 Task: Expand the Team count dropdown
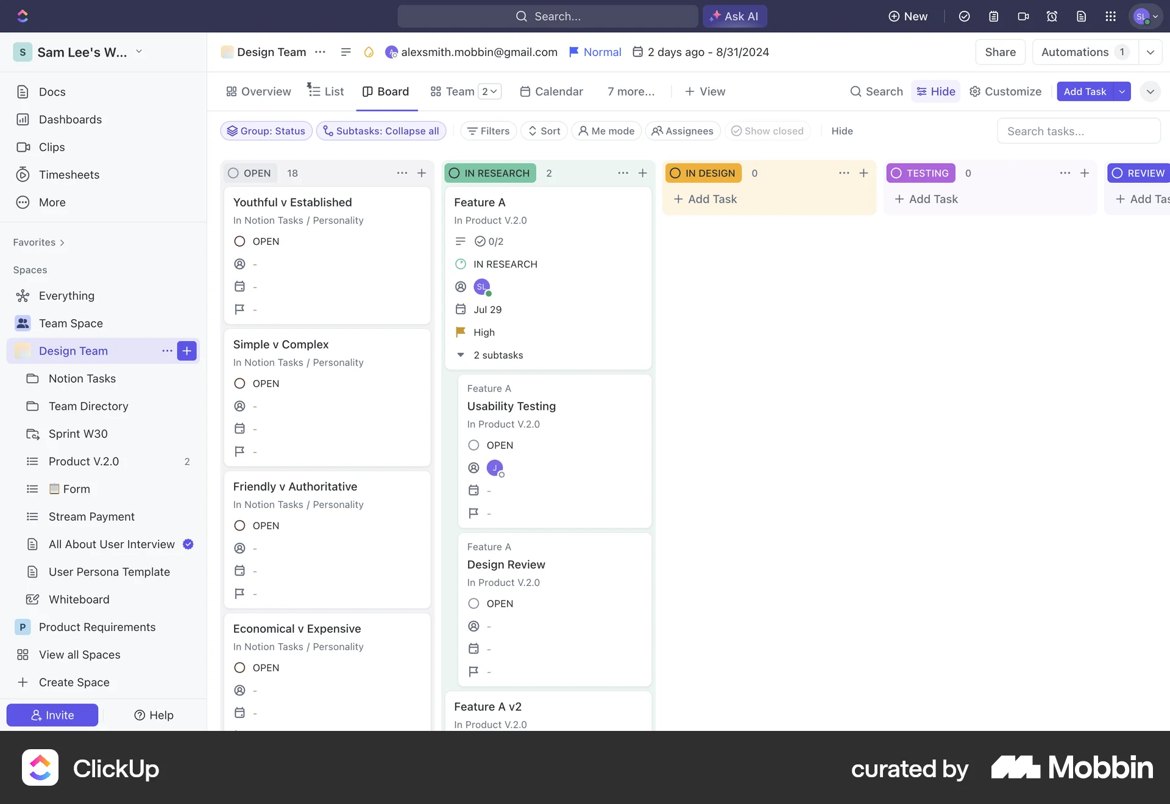490,91
